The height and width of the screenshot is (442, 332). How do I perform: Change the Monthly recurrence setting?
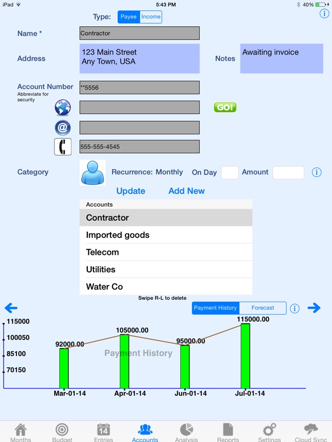tap(169, 172)
